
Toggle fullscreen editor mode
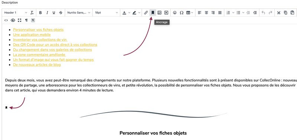20,20
